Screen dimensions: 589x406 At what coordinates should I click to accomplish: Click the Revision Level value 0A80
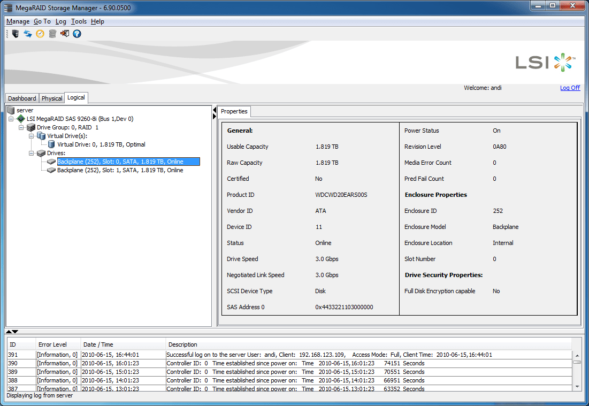coord(500,147)
